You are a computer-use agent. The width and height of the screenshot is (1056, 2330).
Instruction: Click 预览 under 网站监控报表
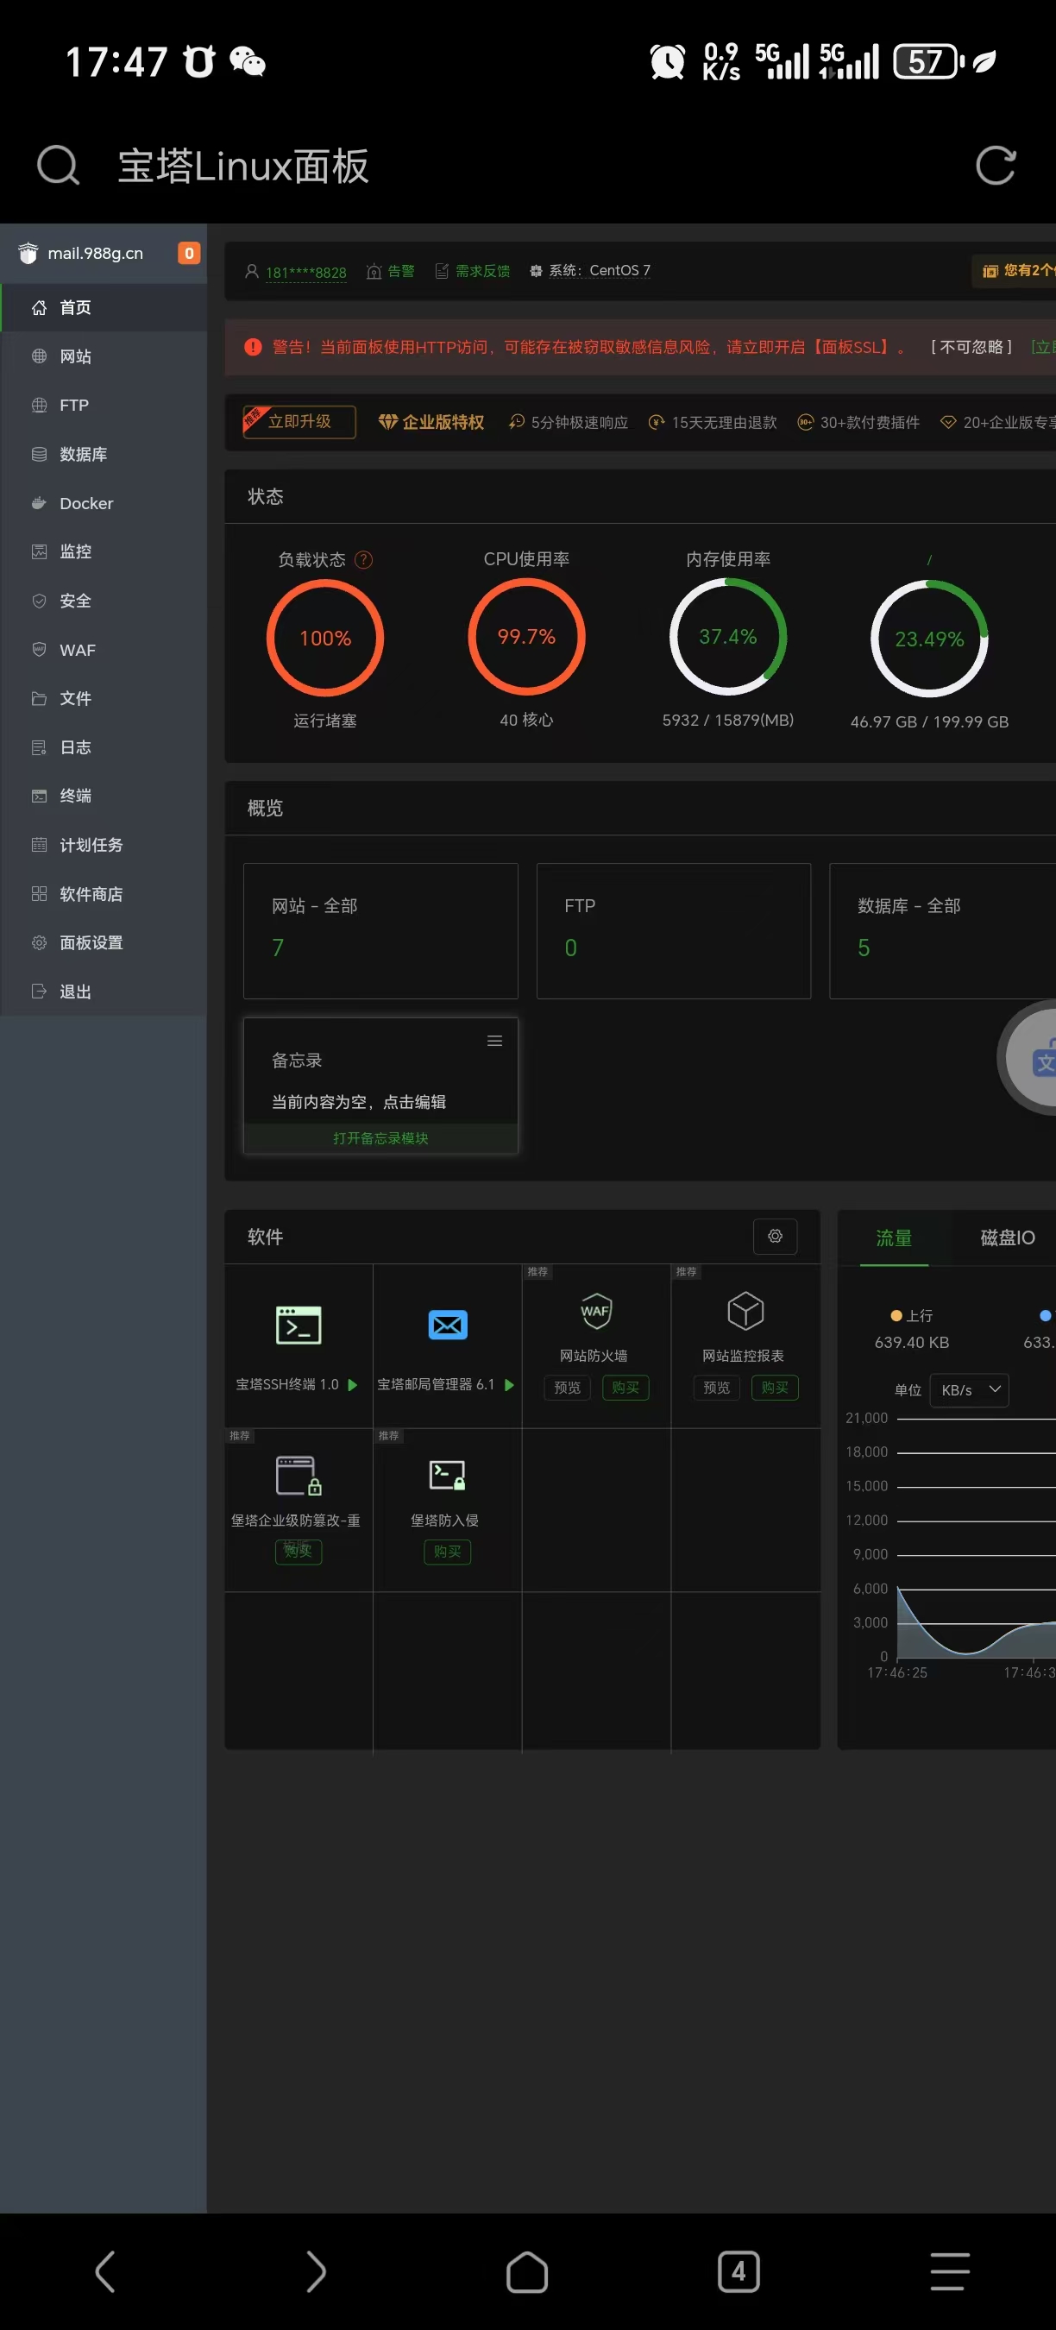(717, 1388)
